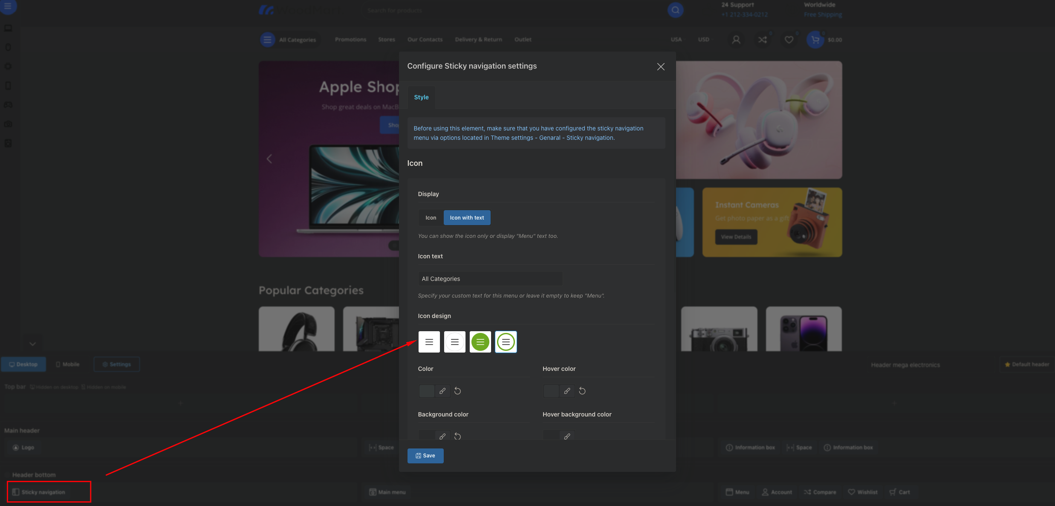Click the Free Shipping link under Worldwide
Screen dimensions: 1055x506
click(823, 14)
